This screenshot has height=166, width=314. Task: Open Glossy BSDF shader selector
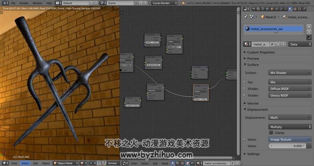pyautogui.click(x=290, y=95)
